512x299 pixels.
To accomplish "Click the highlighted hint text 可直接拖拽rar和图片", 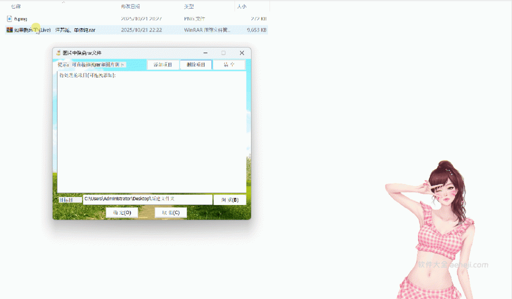I will tap(97, 64).
